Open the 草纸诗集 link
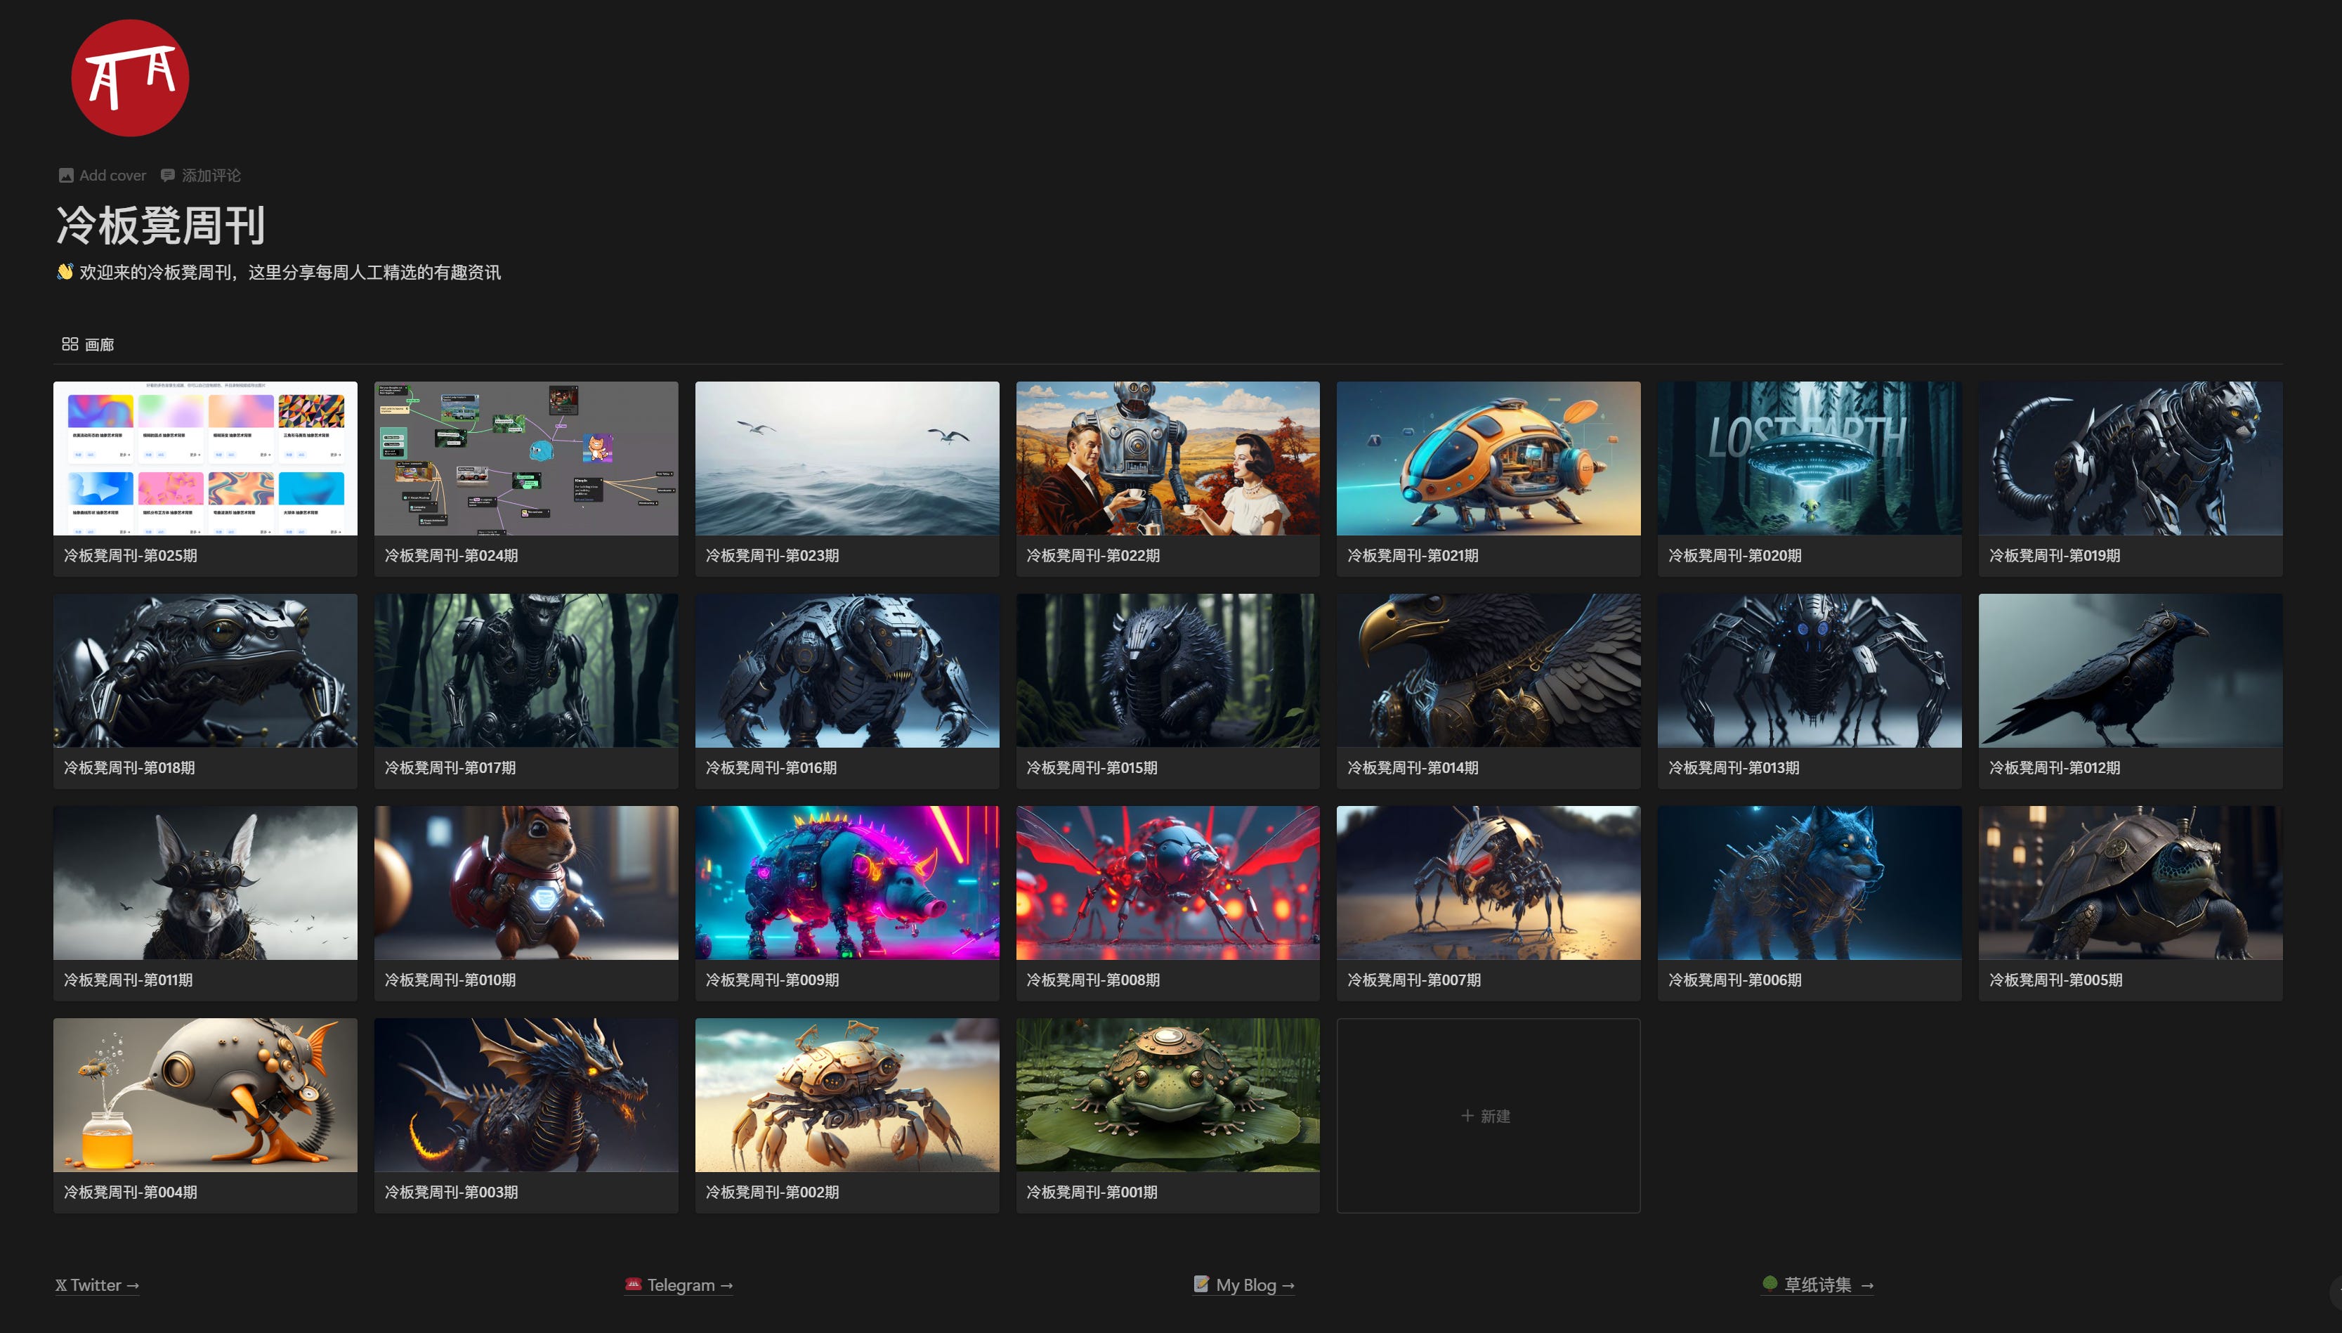2342x1333 pixels. (1817, 1285)
